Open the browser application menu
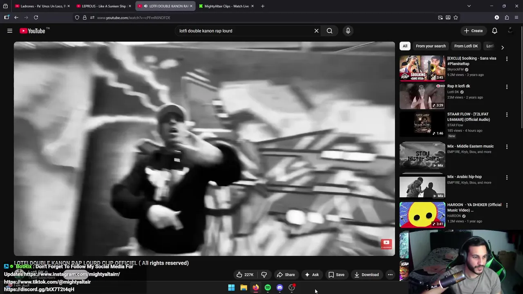Image resolution: width=523 pixels, height=294 pixels. tap(516, 18)
